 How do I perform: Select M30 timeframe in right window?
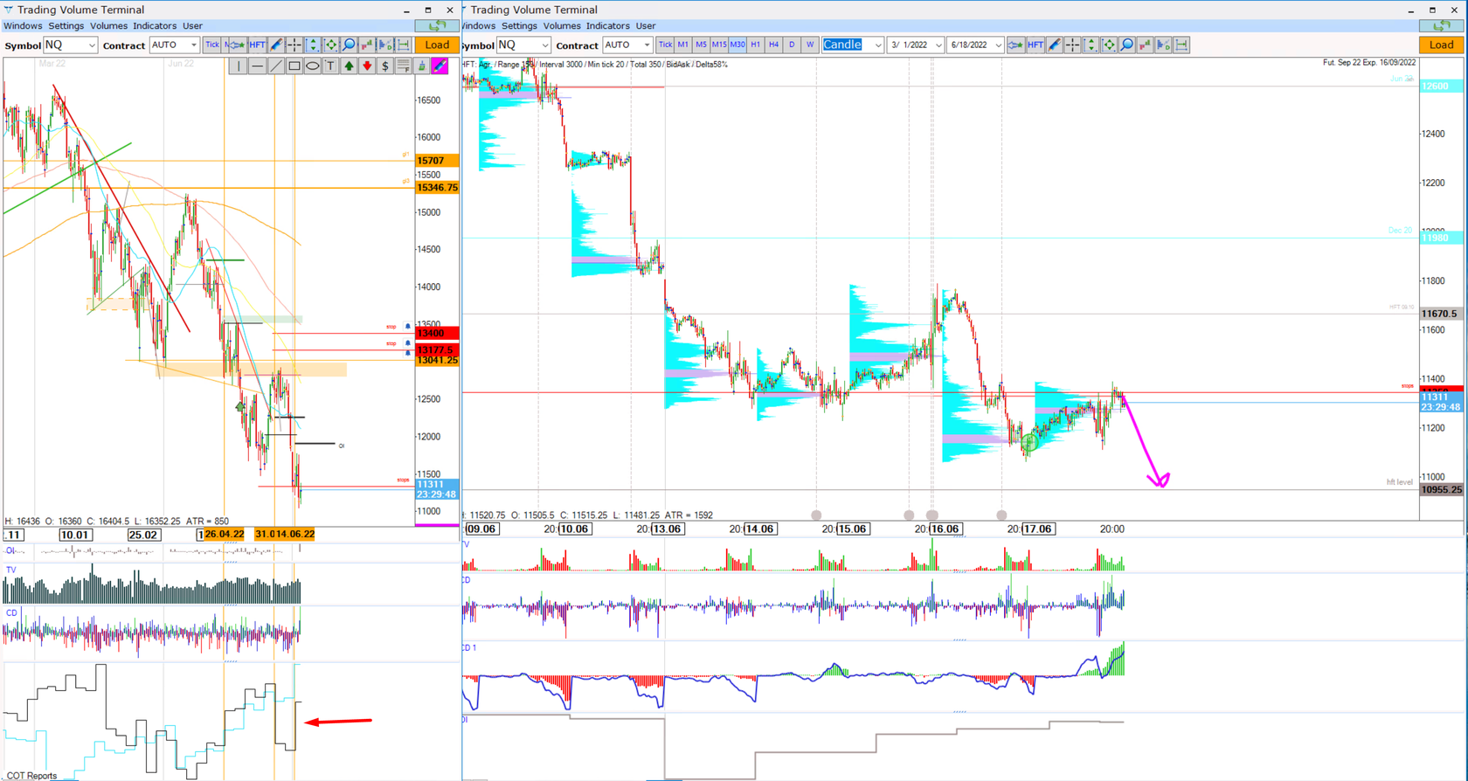(737, 45)
